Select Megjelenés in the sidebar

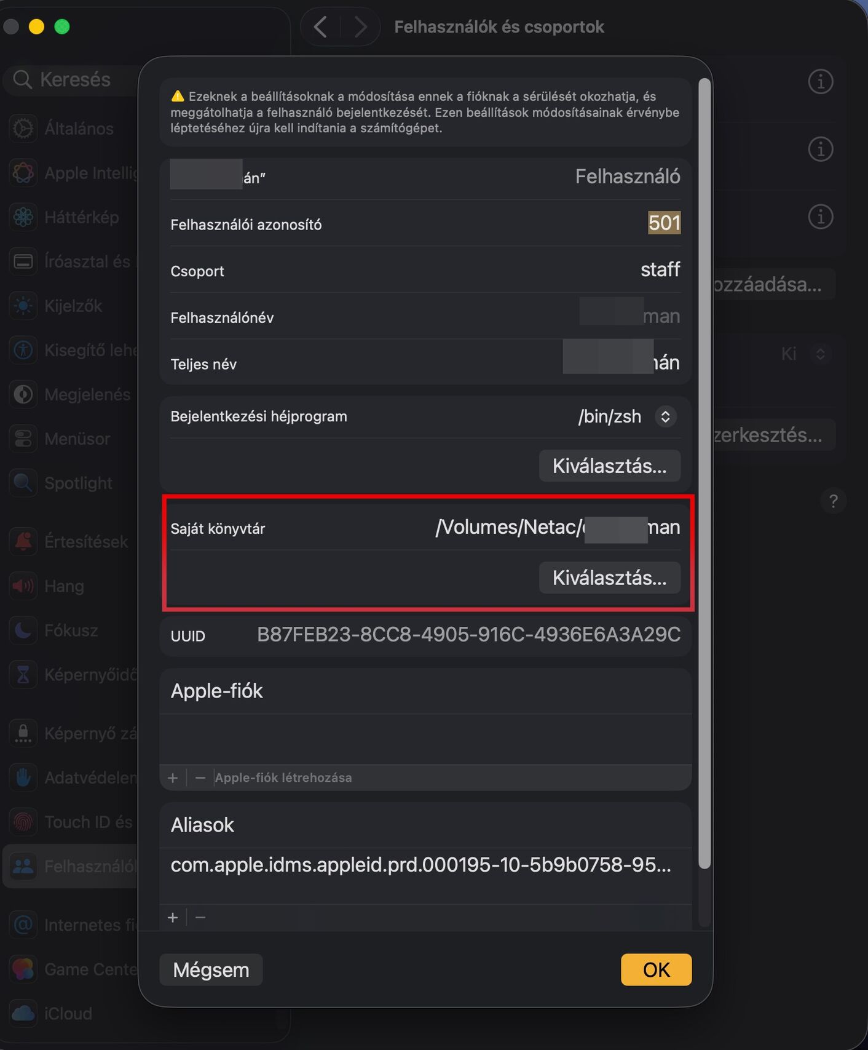(x=87, y=394)
